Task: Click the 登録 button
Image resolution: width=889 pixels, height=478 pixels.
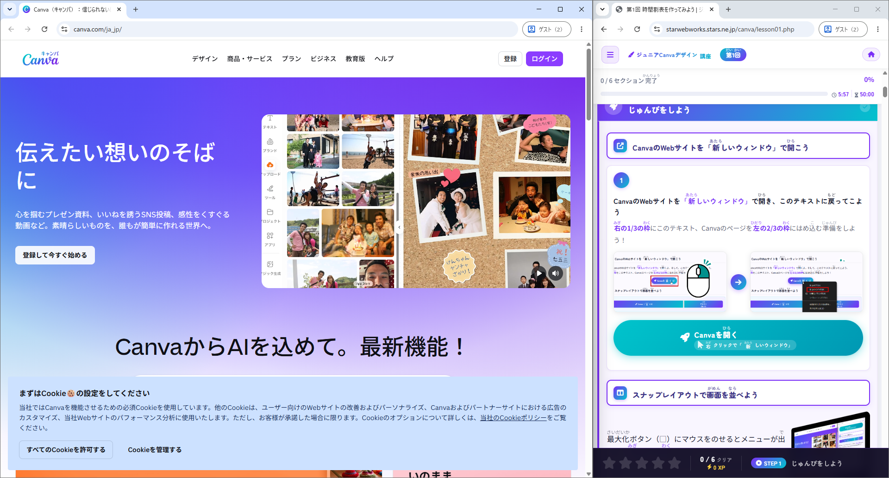Action: (510, 59)
